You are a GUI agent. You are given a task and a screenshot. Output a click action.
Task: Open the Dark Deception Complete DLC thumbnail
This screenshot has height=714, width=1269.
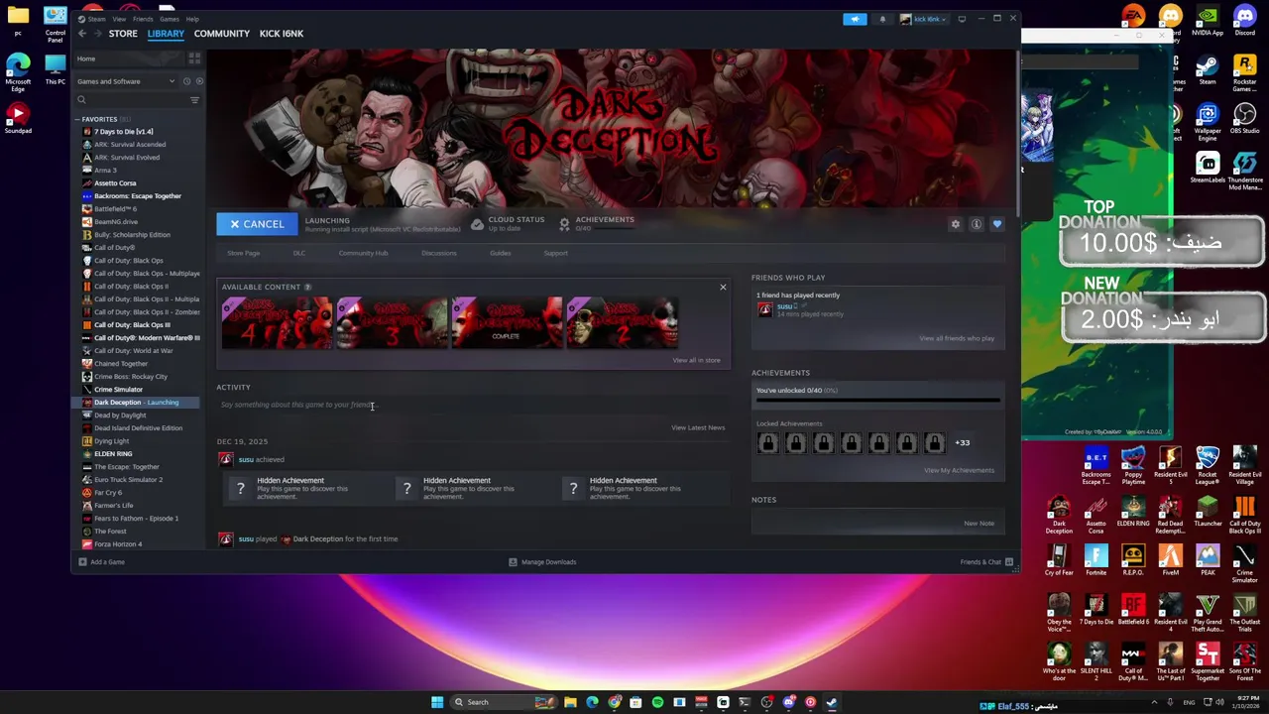506,322
